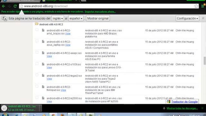Click the file icon for asus_laptop.iso
206x116 pixels.
pyautogui.click(x=43, y=42)
